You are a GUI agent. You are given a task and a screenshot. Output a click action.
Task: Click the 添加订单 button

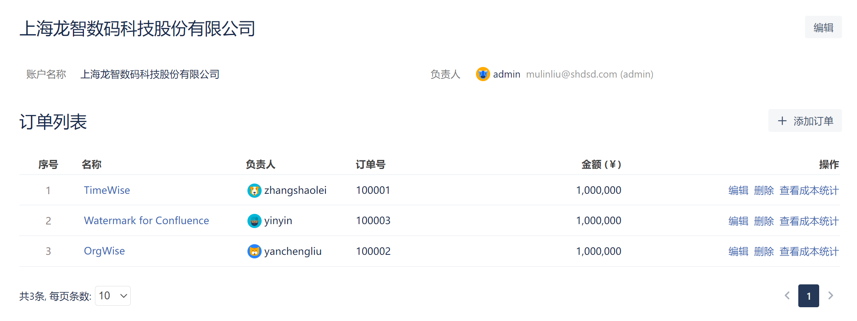[x=805, y=121]
